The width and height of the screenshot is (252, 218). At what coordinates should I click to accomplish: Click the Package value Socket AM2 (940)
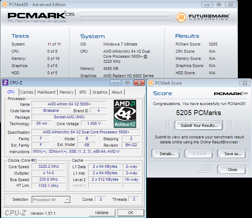[x=69, y=117]
